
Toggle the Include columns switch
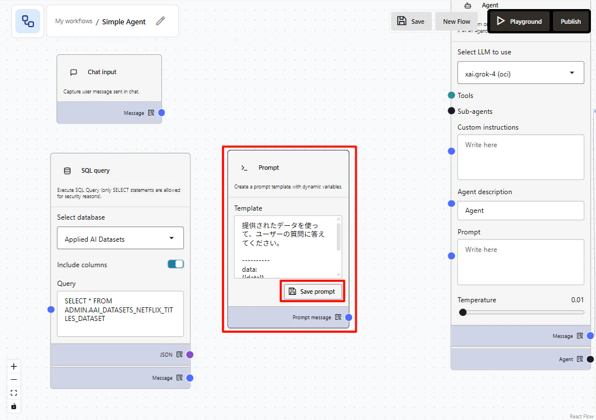pyautogui.click(x=175, y=264)
